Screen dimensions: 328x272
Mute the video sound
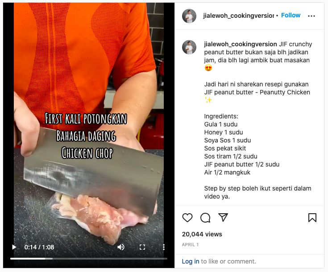[x=121, y=247]
